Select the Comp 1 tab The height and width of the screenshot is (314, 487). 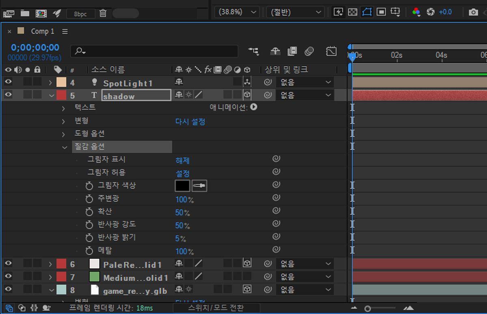point(42,31)
